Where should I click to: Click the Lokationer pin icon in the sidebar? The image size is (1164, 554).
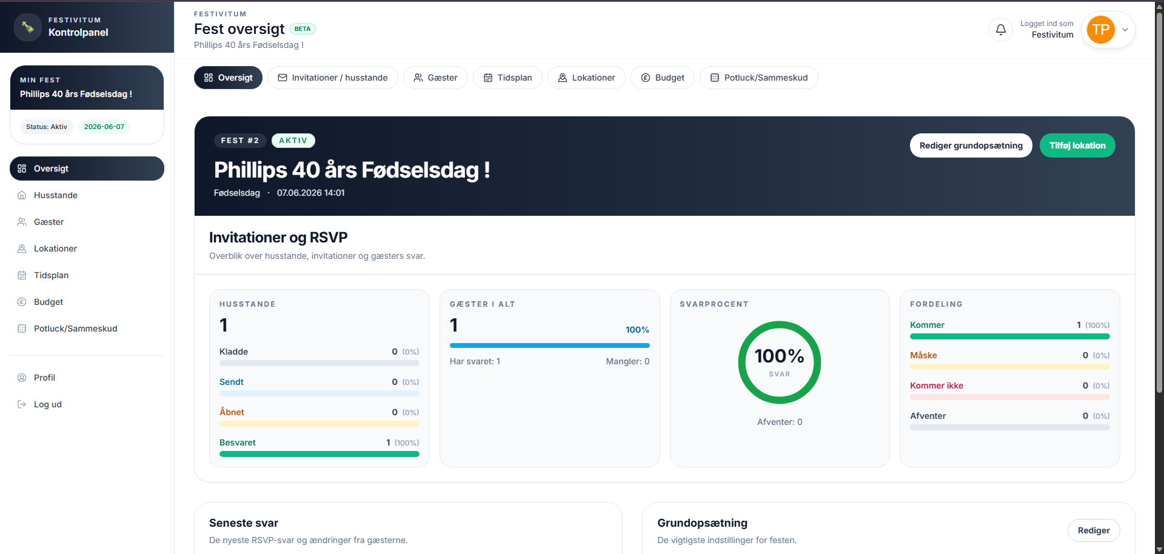point(22,249)
